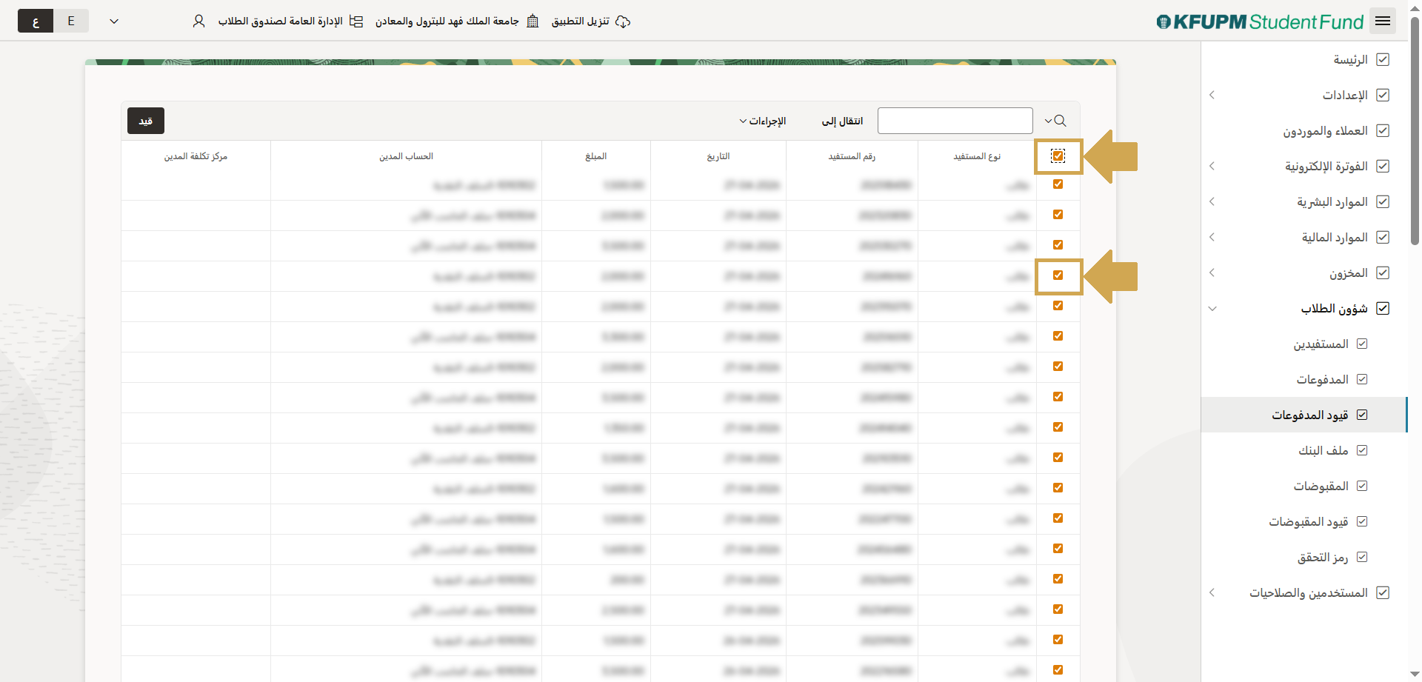
Task: Uncheck the fifth table row checkbox
Action: pyautogui.click(x=1058, y=306)
